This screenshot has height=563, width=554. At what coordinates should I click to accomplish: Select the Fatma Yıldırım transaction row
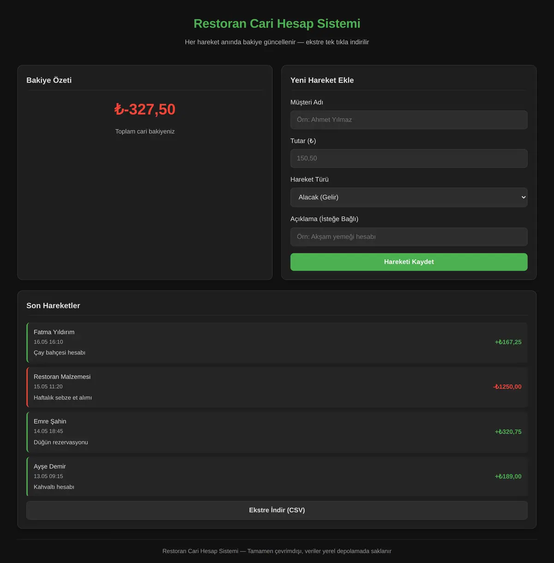(x=277, y=343)
